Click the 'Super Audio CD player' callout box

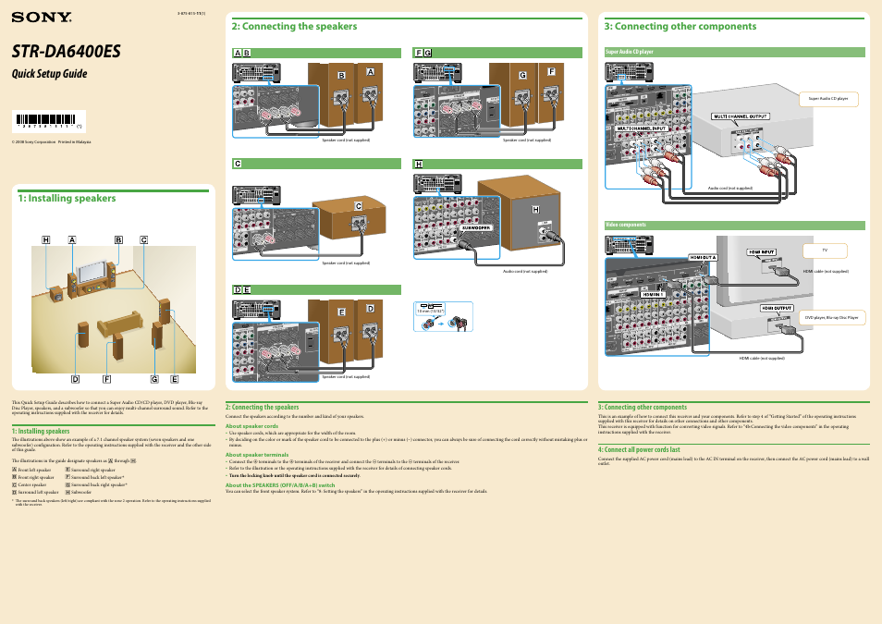828,99
